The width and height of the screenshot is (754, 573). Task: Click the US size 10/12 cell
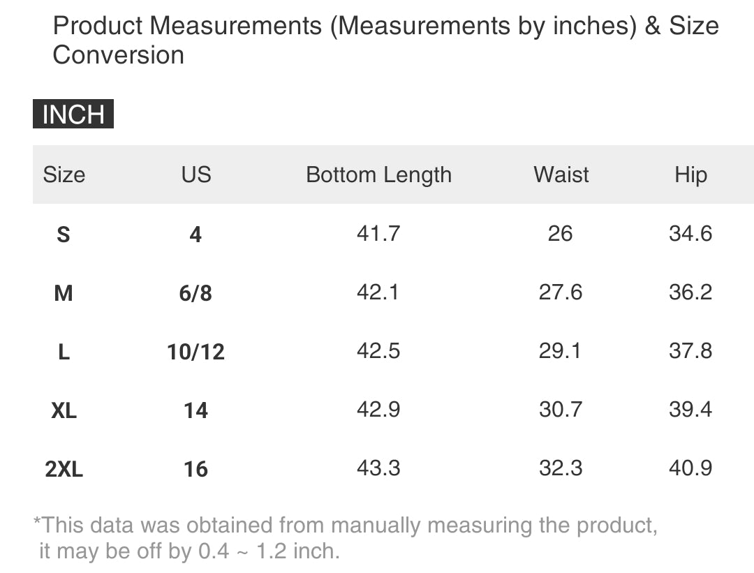[195, 352]
